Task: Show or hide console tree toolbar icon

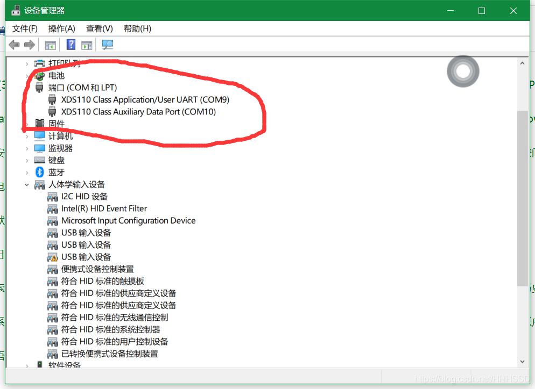Action: pos(50,45)
